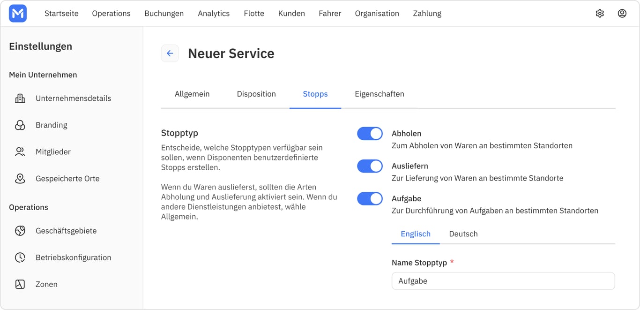Click the Geschäftsgebiete globe icon

click(x=20, y=231)
